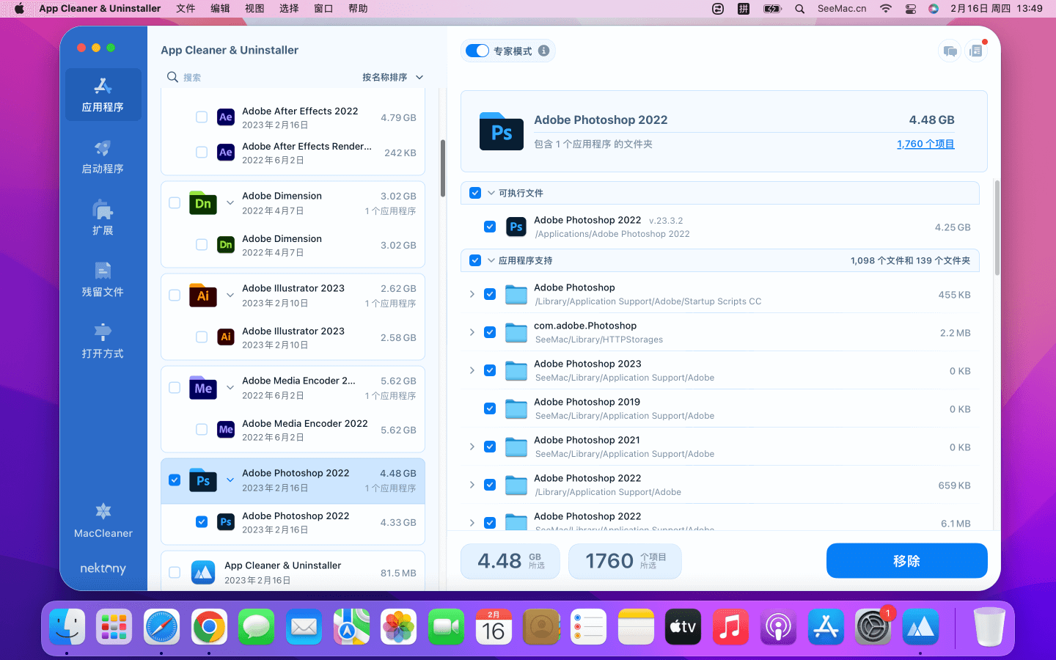Open the 启动程序 sidebar section
1056x660 pixels.
(x=103, y=157)
